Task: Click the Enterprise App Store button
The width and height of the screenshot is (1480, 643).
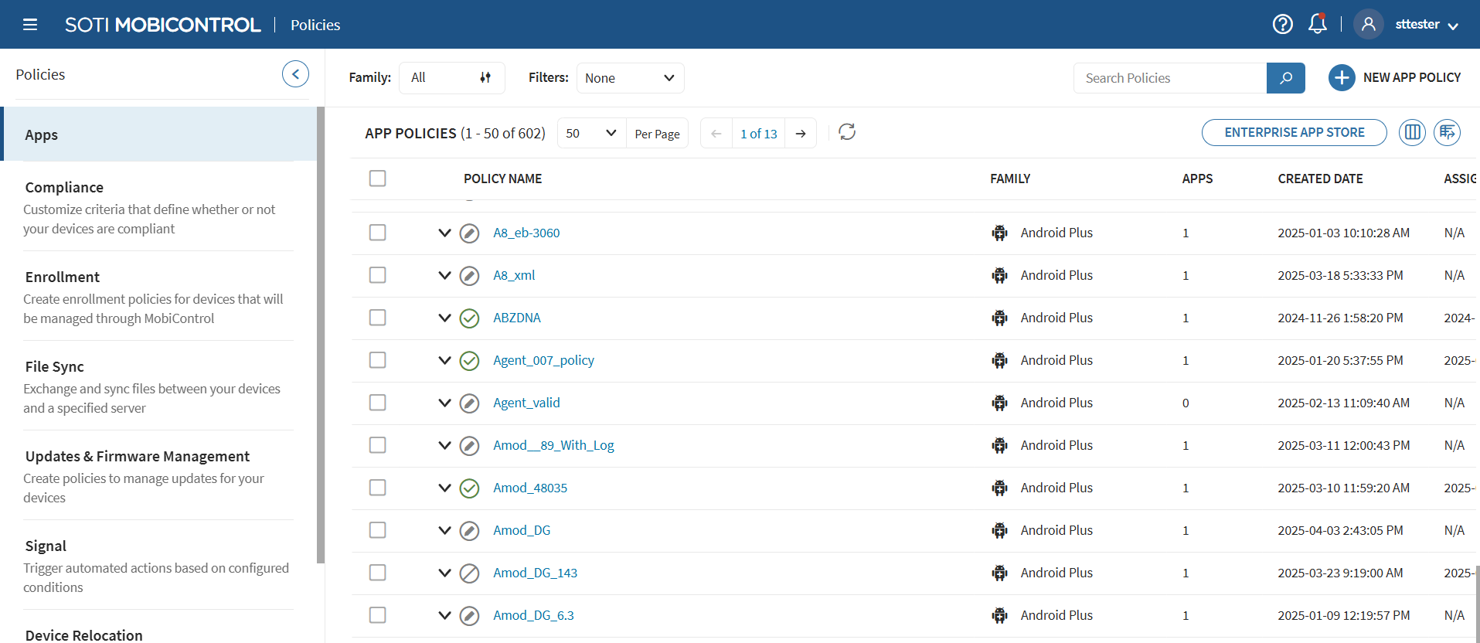Action: tap(1294, 132)
